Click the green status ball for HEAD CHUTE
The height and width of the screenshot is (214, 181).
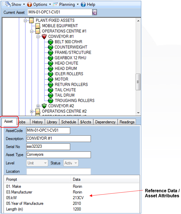tap(51, 63)
